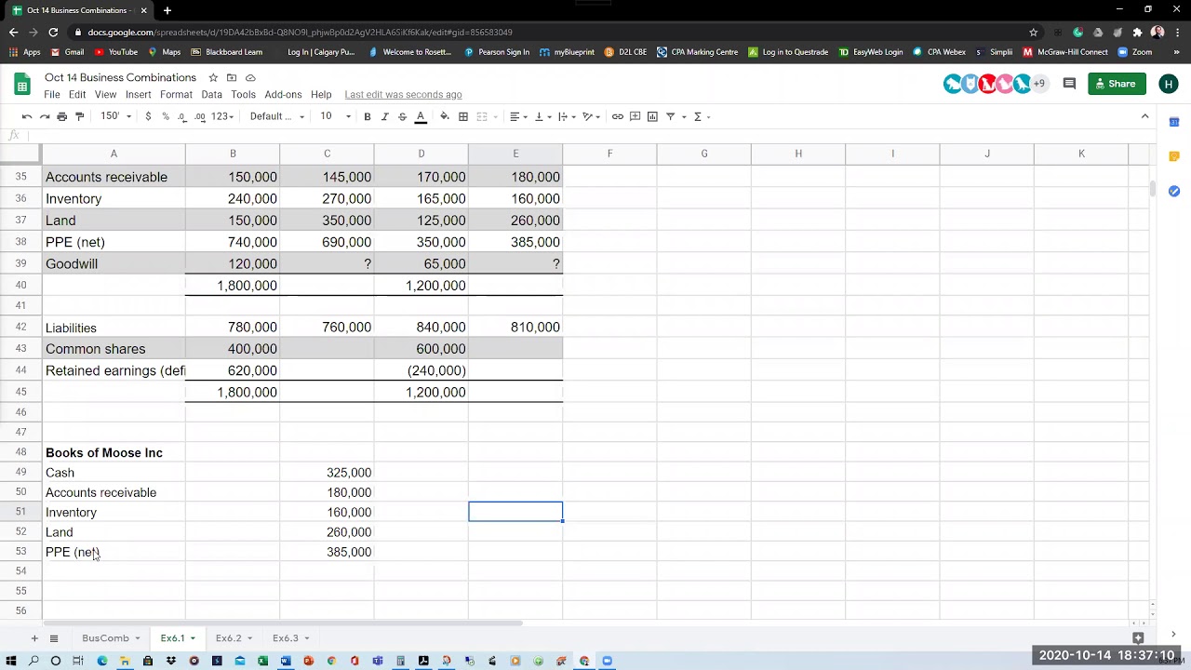The width and height of the screenshot is (1191, 670).
Task: Open the Help menu
Action: 321,95
